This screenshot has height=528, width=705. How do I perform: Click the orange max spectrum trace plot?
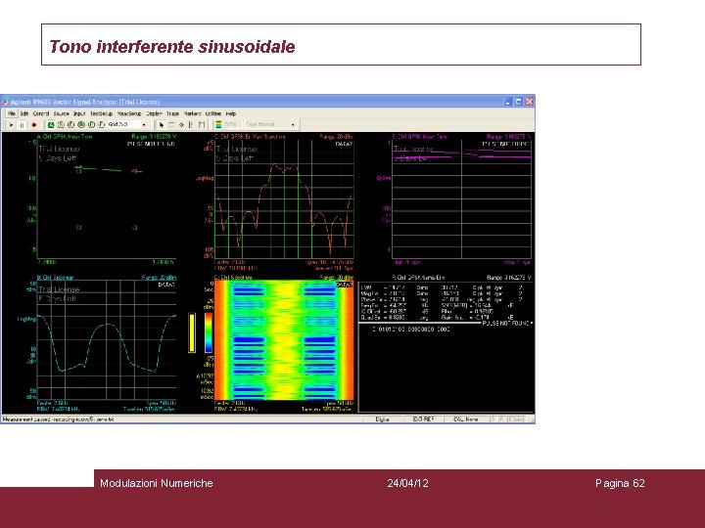(284, 198)
